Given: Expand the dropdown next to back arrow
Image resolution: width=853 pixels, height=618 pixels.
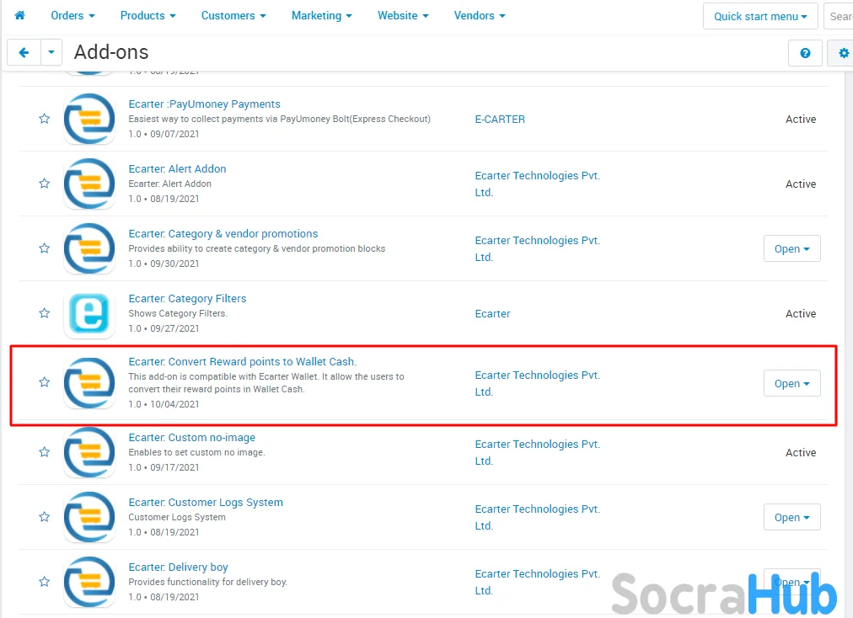Looking at the screenshot, I should pos(51,53).
